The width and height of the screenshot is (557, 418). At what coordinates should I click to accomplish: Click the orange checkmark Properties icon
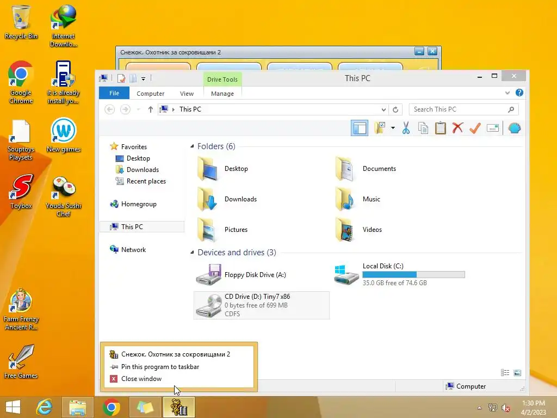475,128
